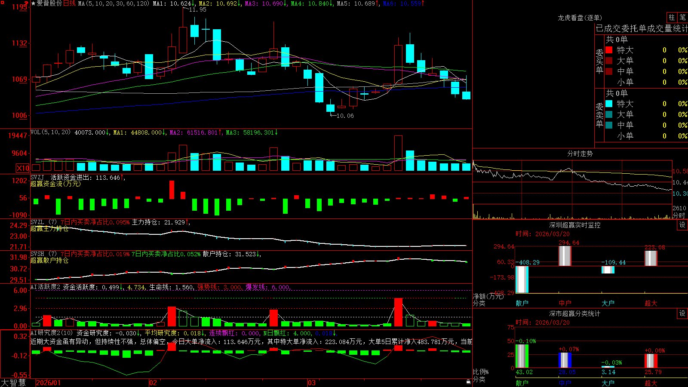The width and height of the screenshot is (688, 387).
Task: Click the 超赢散户持仓 label
Action: [49, 260]
